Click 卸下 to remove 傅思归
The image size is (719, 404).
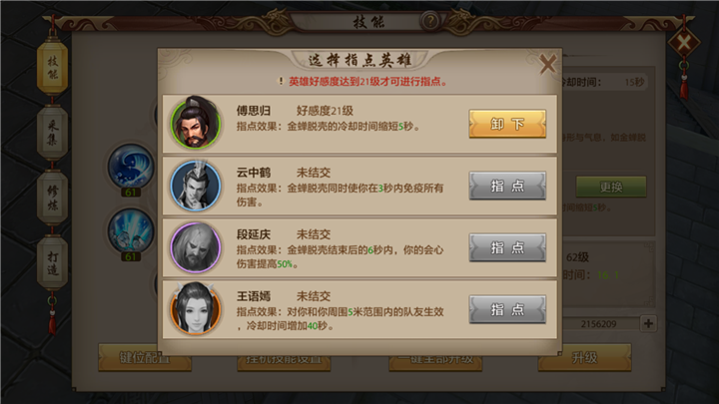(507, 124)
